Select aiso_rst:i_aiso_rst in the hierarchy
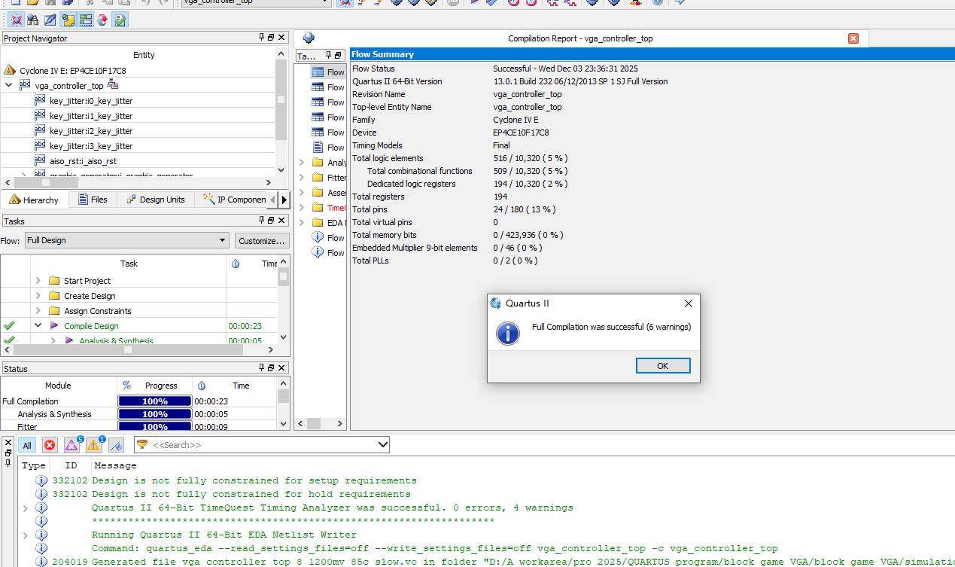Viewport: 955px width, 567px height. click(x=83, y=161)
